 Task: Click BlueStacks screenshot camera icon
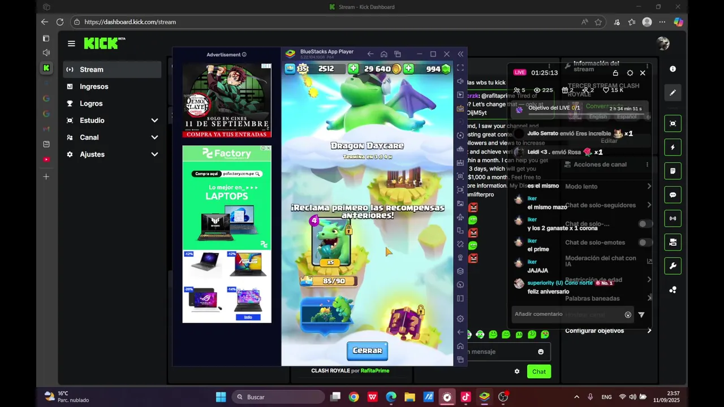point(460,176)
